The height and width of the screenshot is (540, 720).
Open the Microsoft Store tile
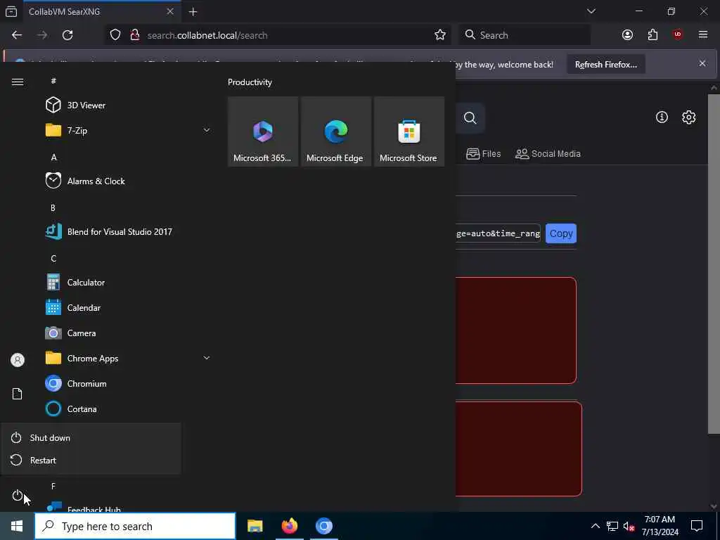[409, 131]
